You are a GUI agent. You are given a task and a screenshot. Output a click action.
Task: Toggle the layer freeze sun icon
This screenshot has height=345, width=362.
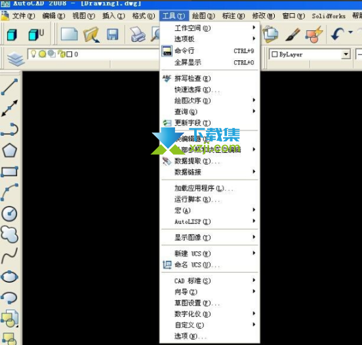pyautogui.click(x=42, y=54)
